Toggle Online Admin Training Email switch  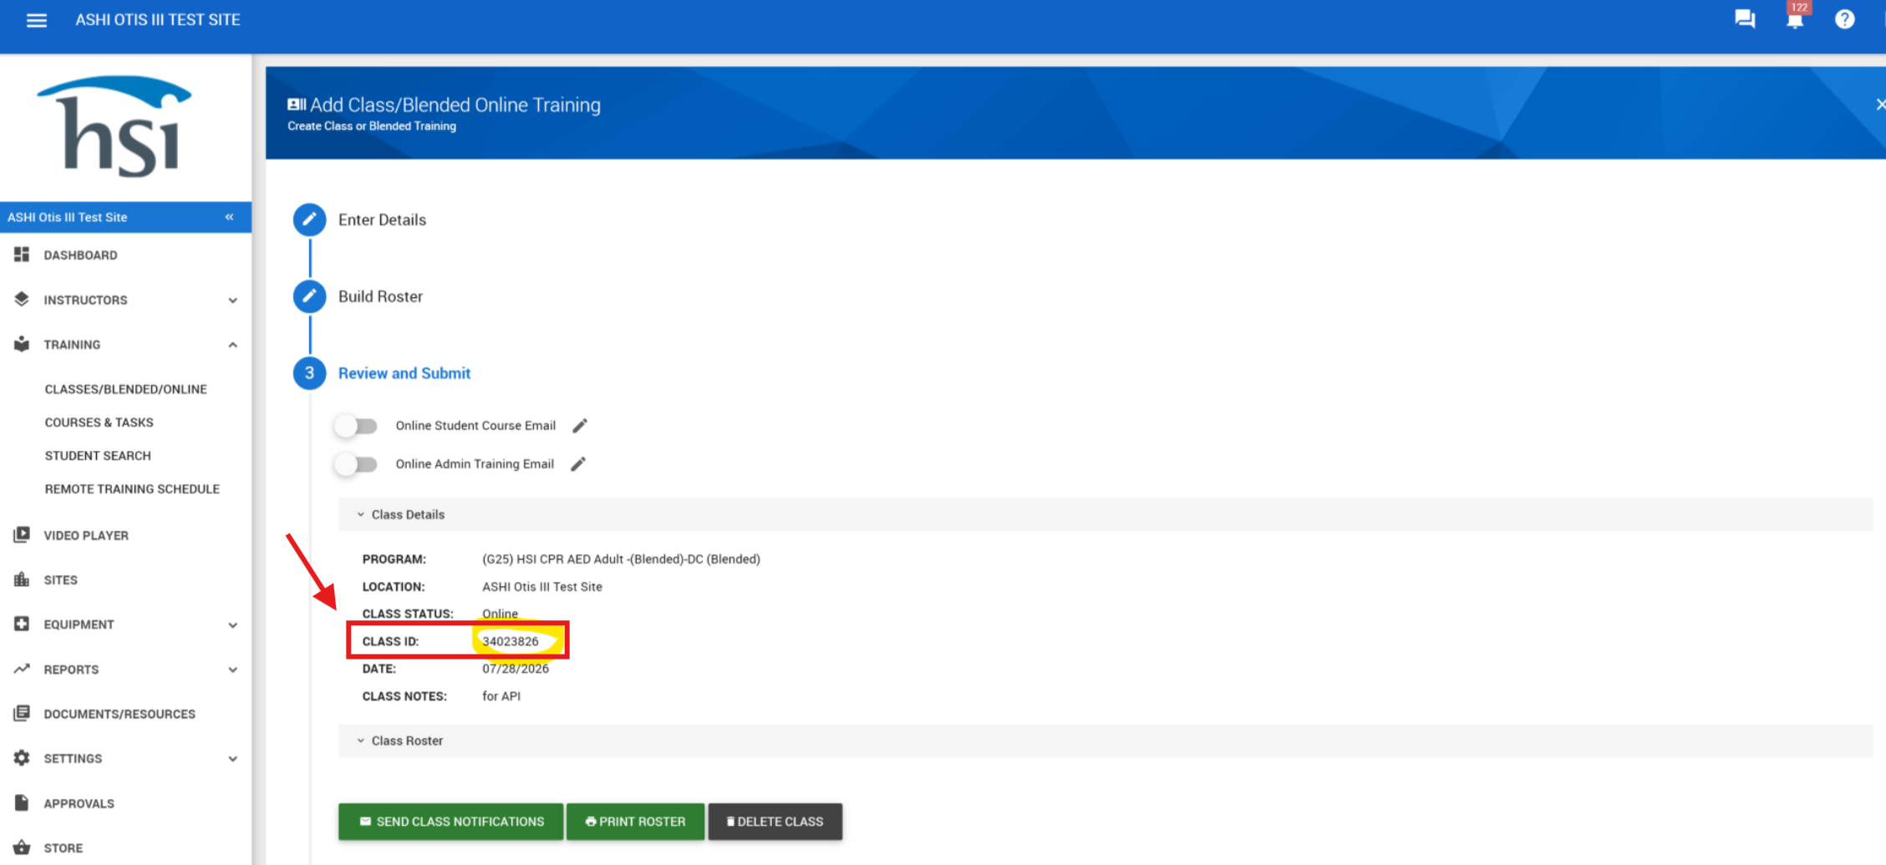356,464
